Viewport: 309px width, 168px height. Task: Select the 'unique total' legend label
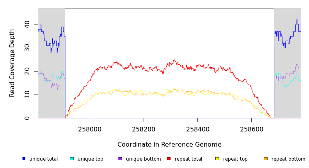click(x=43, y=159)
